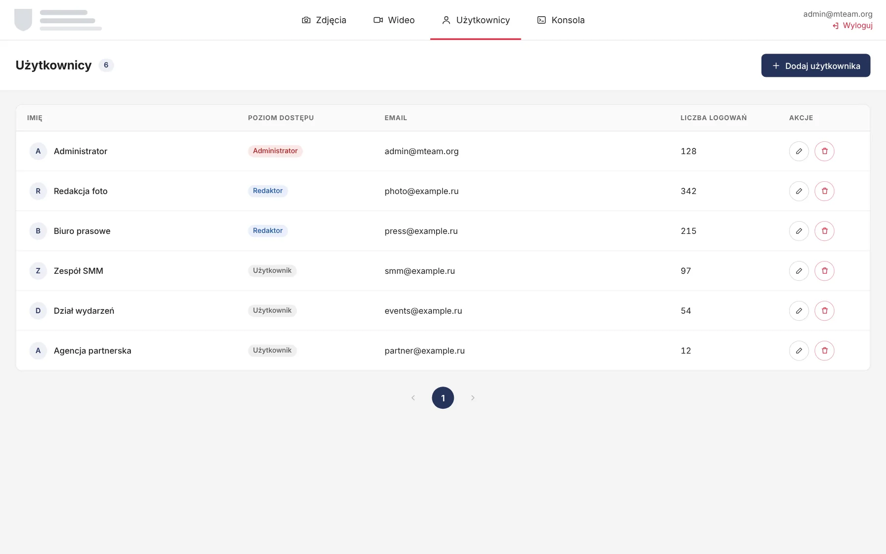Delete the Biuro prasowe user

coord(824,231)
